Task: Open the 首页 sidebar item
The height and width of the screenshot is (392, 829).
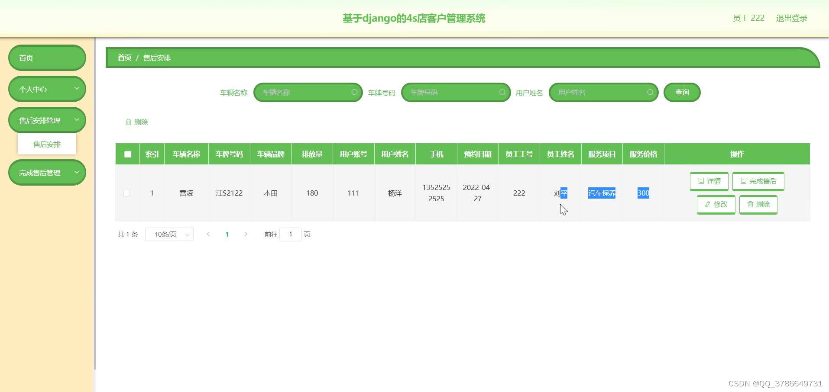Action: tap(47, 58)
